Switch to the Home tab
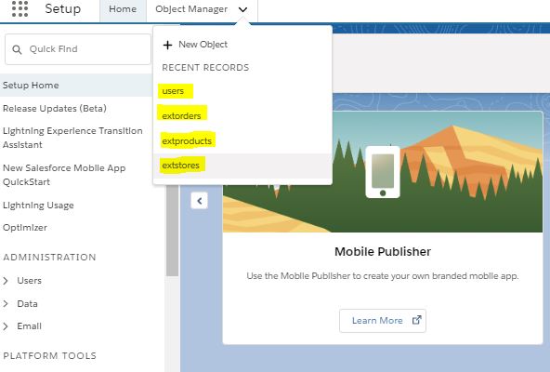Viewport: 550px width, 372px height. [123, 9]
